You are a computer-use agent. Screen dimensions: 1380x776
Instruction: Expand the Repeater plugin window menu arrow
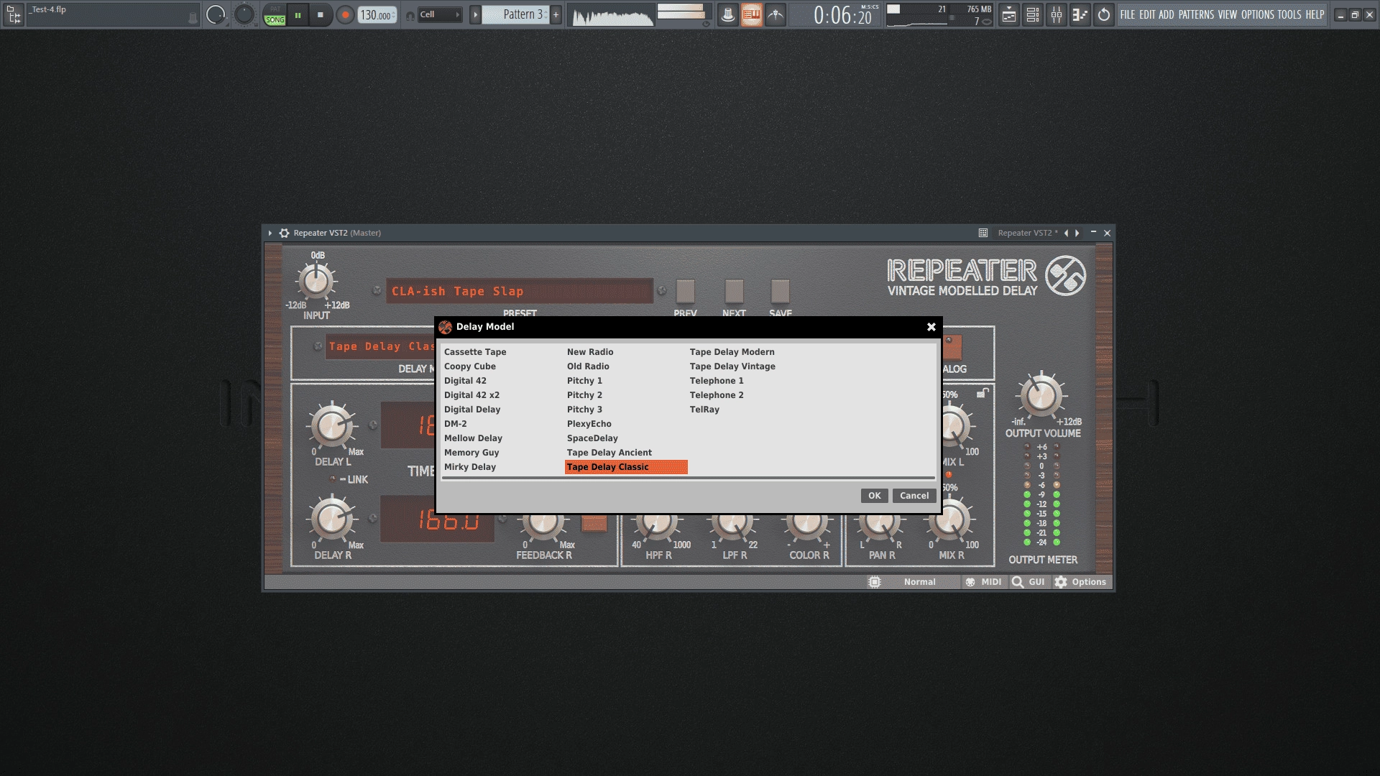(x=270, y=233)
